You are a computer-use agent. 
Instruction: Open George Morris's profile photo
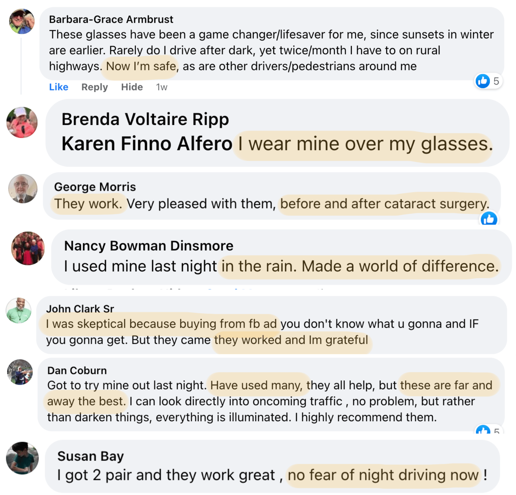coord(23,189)
